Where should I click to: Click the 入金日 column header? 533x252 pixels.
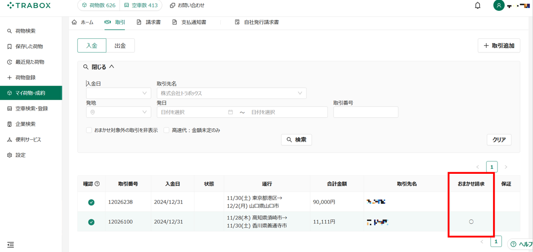172,184
